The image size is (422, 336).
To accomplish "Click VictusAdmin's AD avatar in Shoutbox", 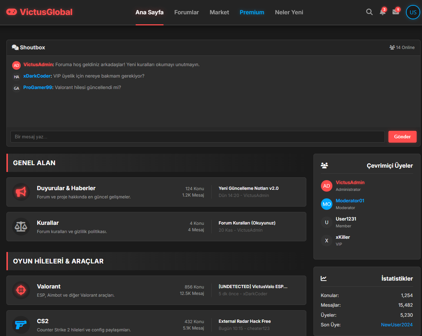I will (16, 65).
